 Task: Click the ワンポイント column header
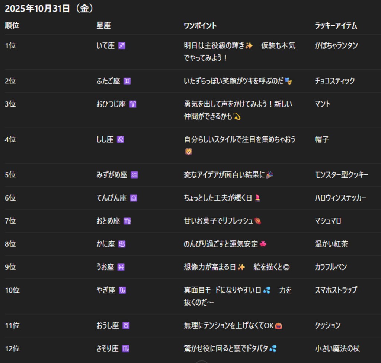coord(197,26)
